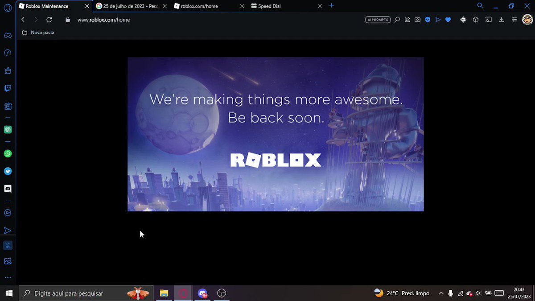Open a new tab with plus button
The image size is (535, 301).
(331, 6)
